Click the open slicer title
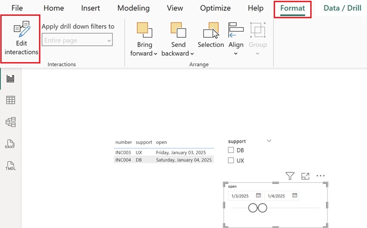 pyautogui.click(x=232, y=187)
